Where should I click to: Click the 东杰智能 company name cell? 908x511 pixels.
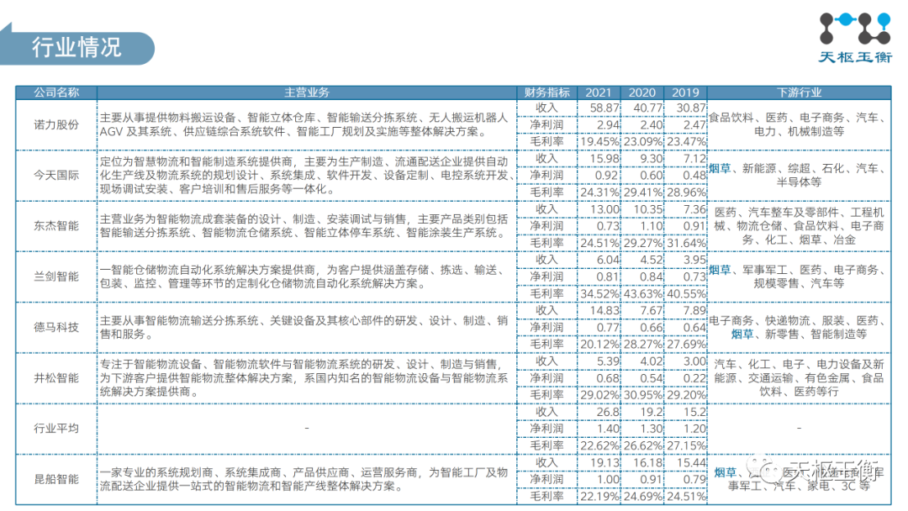pyautogui.click(x=56, y=226)
